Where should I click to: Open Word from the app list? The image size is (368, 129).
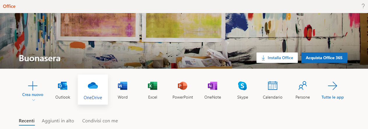coord(123,90)
